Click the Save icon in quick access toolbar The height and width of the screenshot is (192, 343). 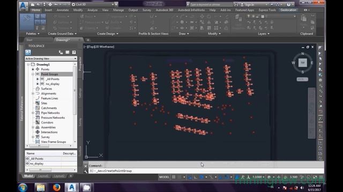(44, 5)
